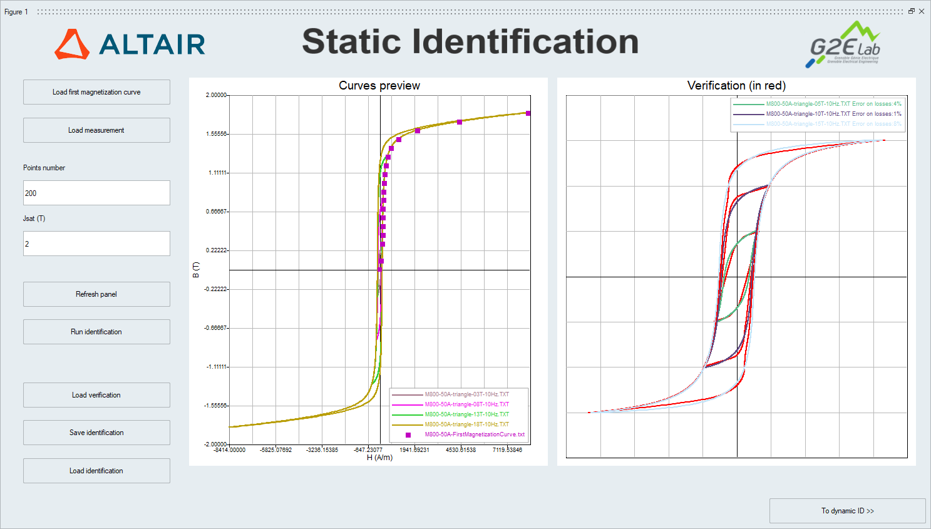Screen dimensions: 931x529
Task: Refresh the panel
Action: pos(96,294)
